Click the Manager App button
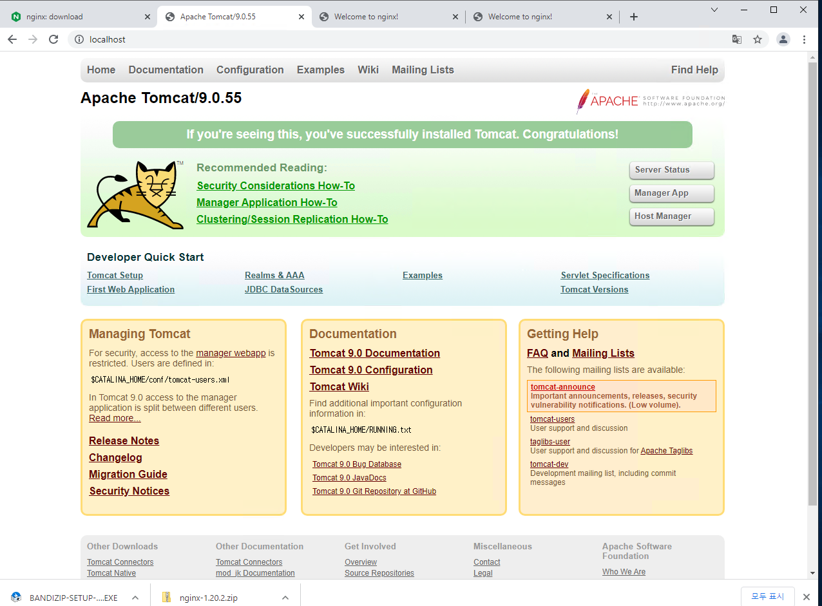This screenshot has width=822, height=606. point(672,193)
